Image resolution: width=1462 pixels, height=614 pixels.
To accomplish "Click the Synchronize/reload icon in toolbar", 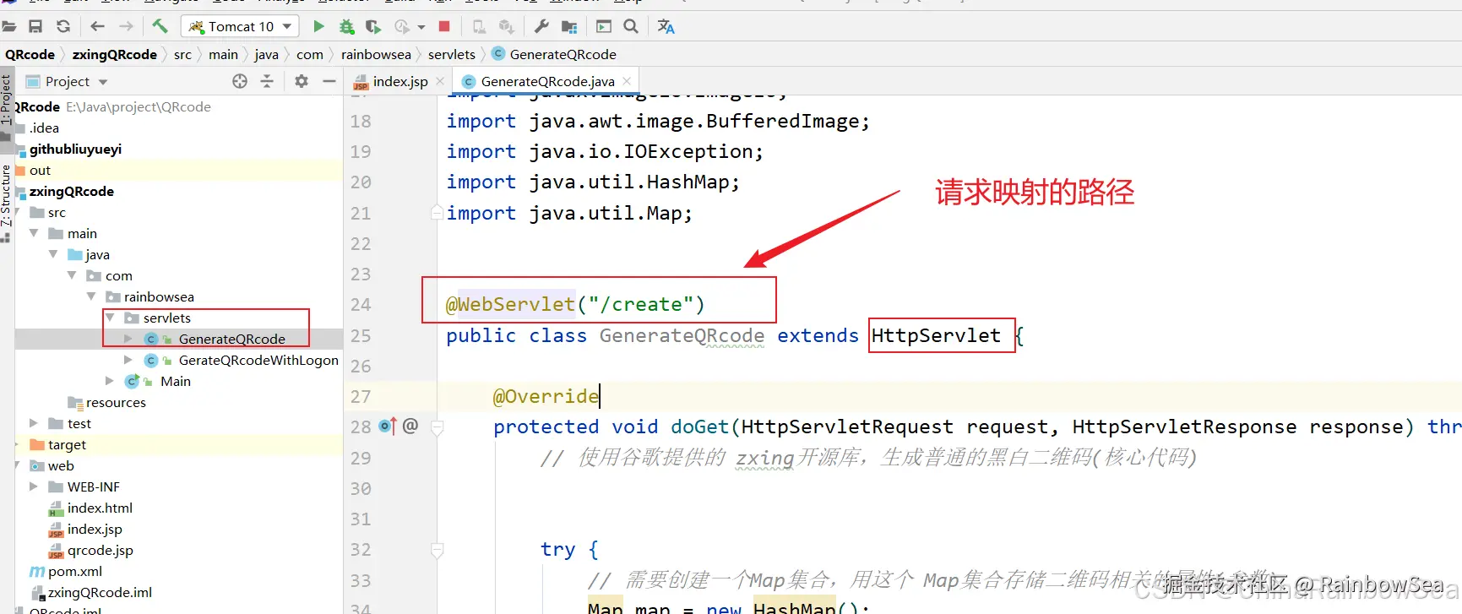I will coord(63,27).
